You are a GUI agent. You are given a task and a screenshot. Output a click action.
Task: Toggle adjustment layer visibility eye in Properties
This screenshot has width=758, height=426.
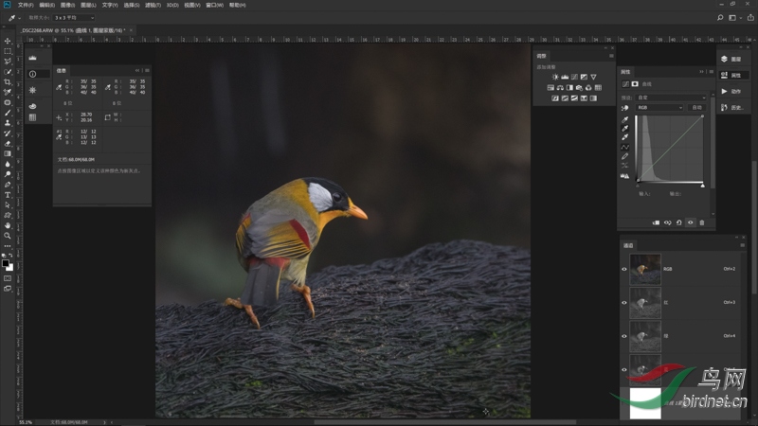[690, 222]
